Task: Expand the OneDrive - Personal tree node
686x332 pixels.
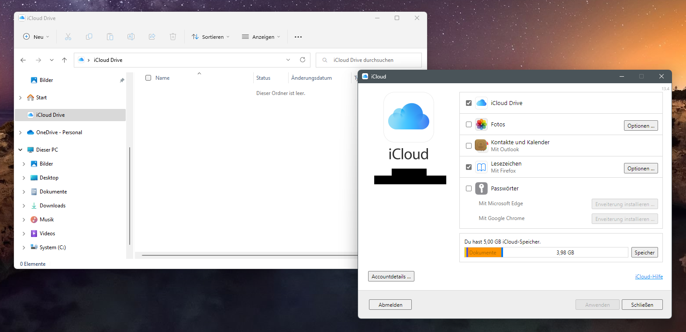Action: point(21,132)
